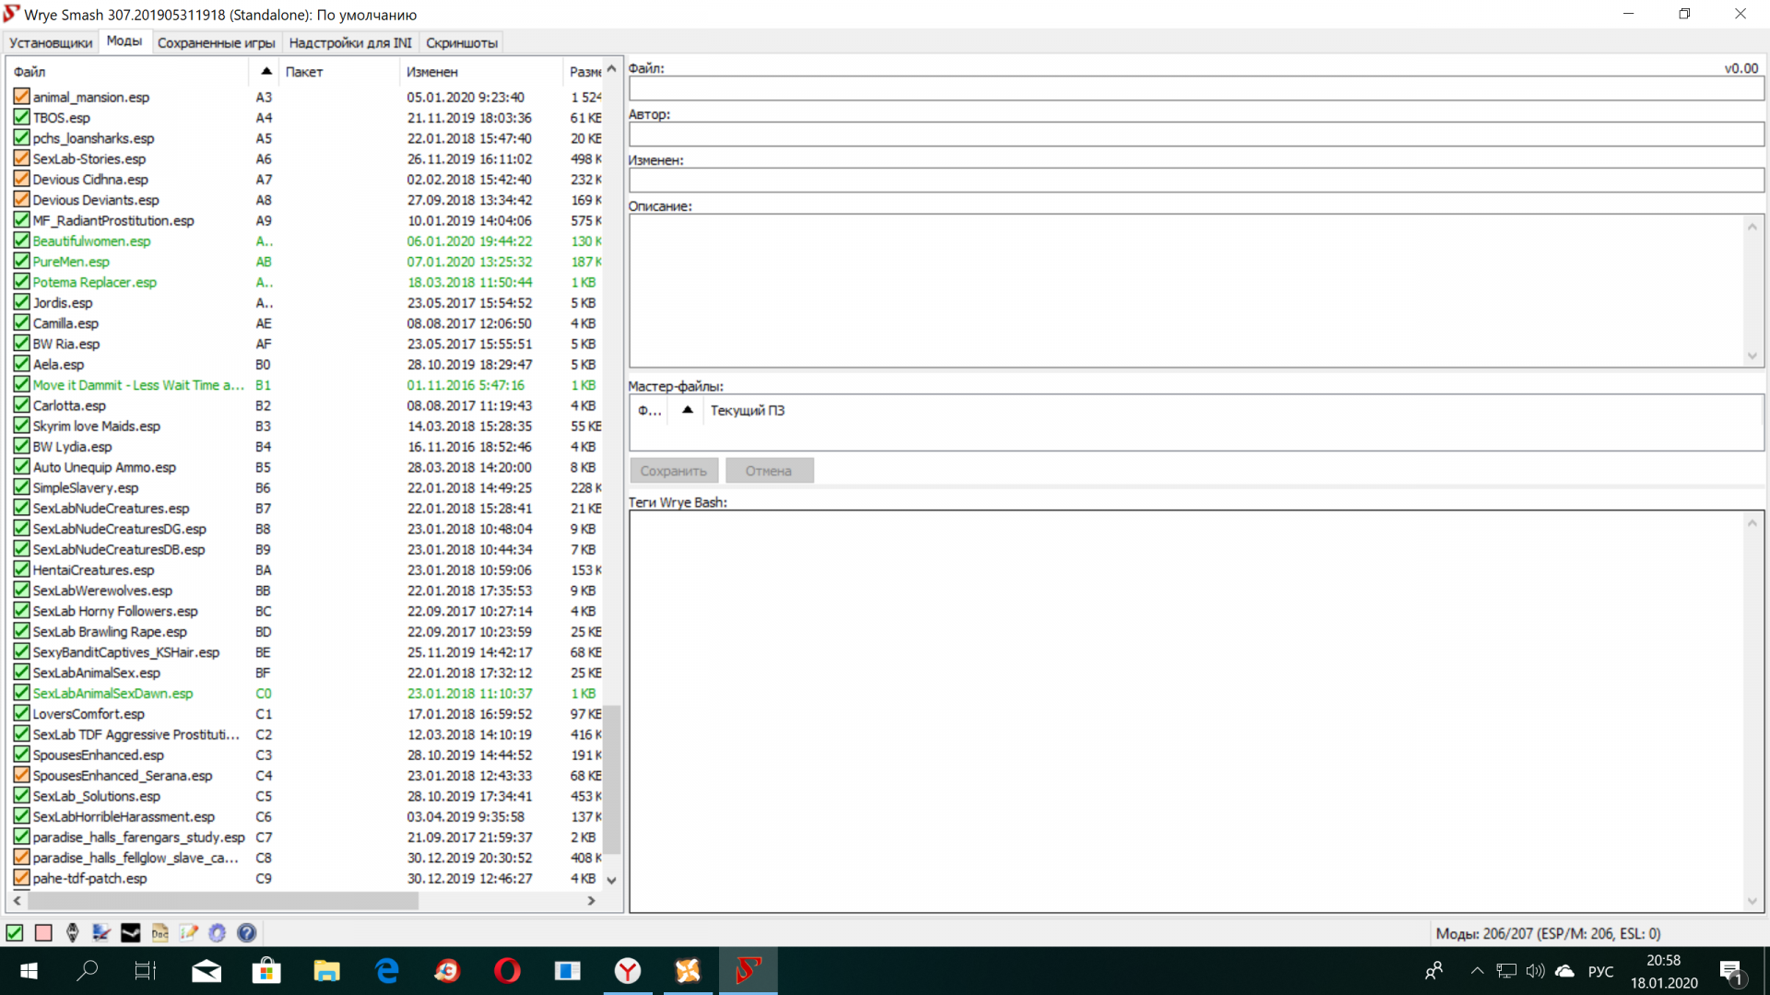
Task: Disable SimpleSlavery.esp checkbox
Action: pyautogui.click(x=21, y=487)
